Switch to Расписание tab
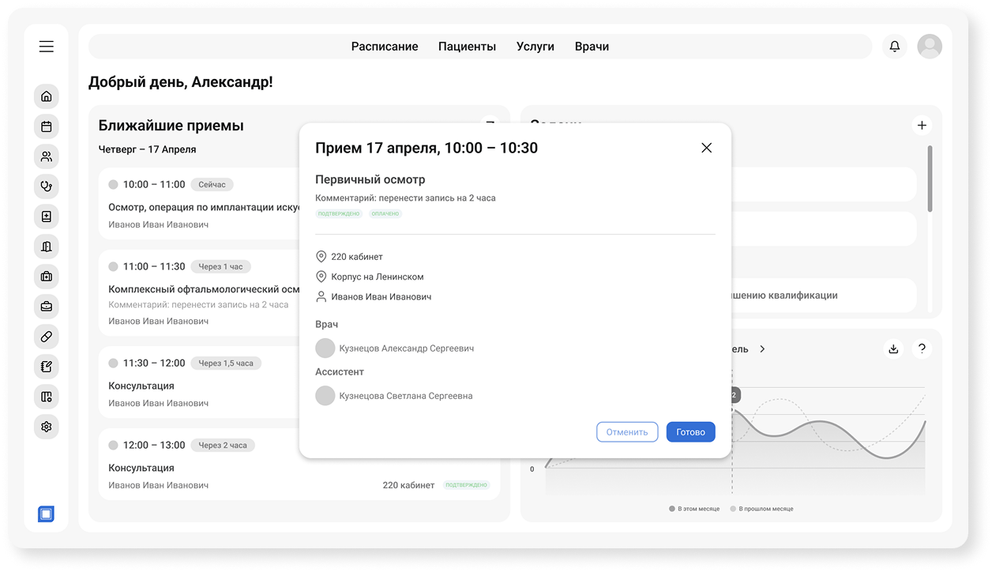This screenshot has height=572, width=992. pos(385,47)
